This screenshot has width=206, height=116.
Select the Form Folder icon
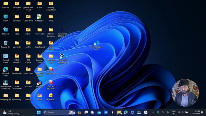tap(39, 31)
